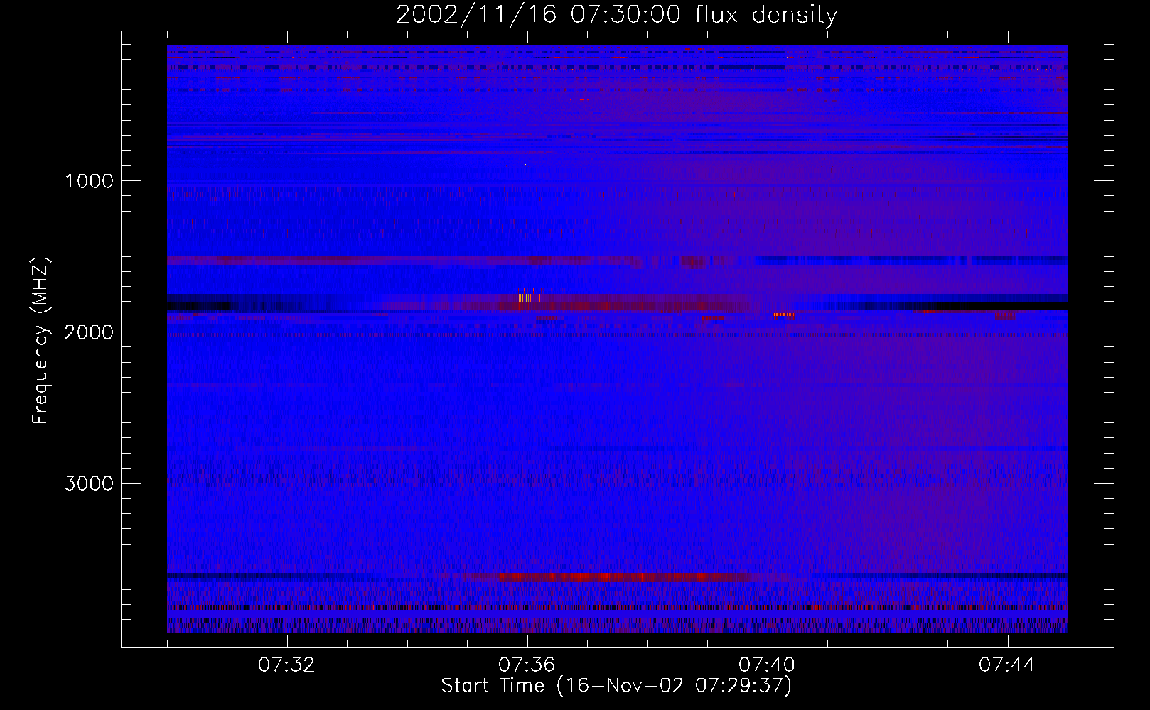The width and height of the screenshot is (1150, 710).
Task: Click the 07:44 time tick label
Action: click(1008, 665)
